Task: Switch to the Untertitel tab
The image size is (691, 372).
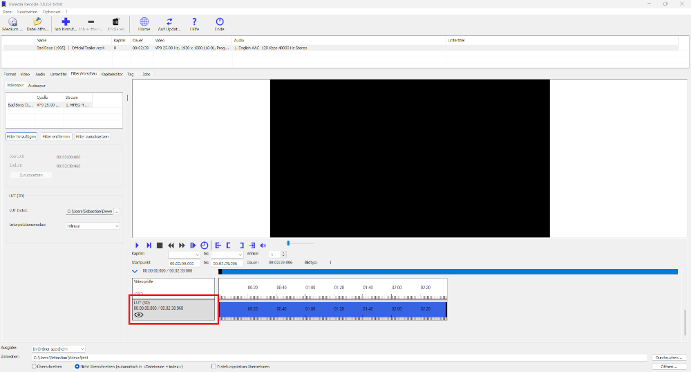Action: pyautogui.click(x=58, y=74)
